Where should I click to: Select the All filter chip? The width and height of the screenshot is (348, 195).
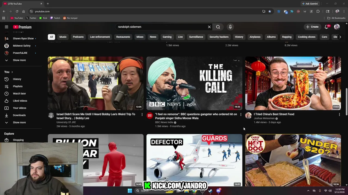click(51, 37)
